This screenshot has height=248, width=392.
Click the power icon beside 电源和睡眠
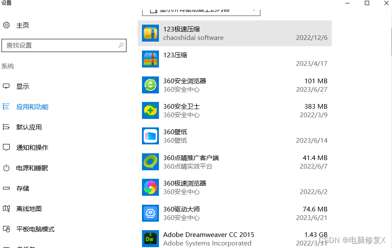pos(6,168)
